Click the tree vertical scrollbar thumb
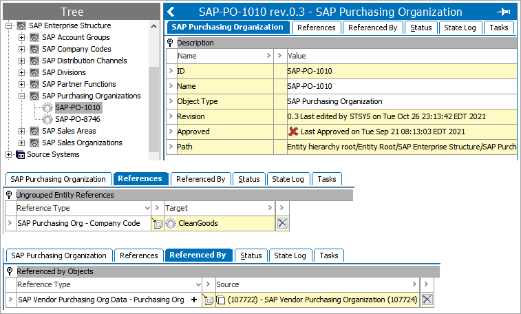 point(153,109)
